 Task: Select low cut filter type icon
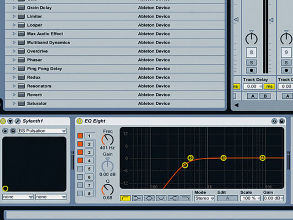click(125, 198)
